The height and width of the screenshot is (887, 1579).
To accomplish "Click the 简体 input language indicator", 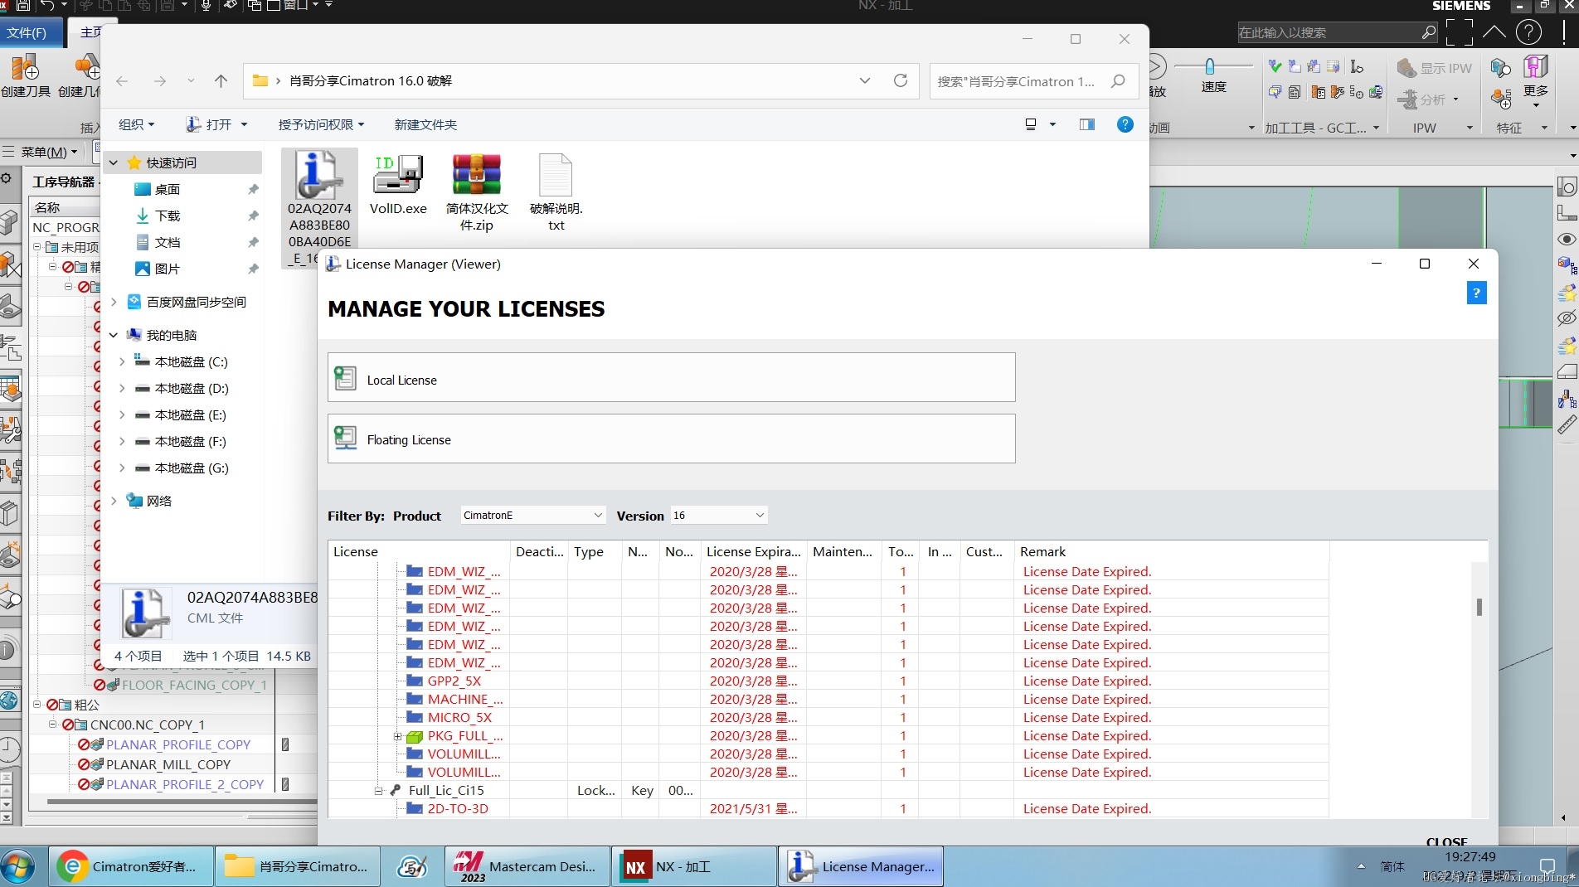I will click(x=1392, y=867).
